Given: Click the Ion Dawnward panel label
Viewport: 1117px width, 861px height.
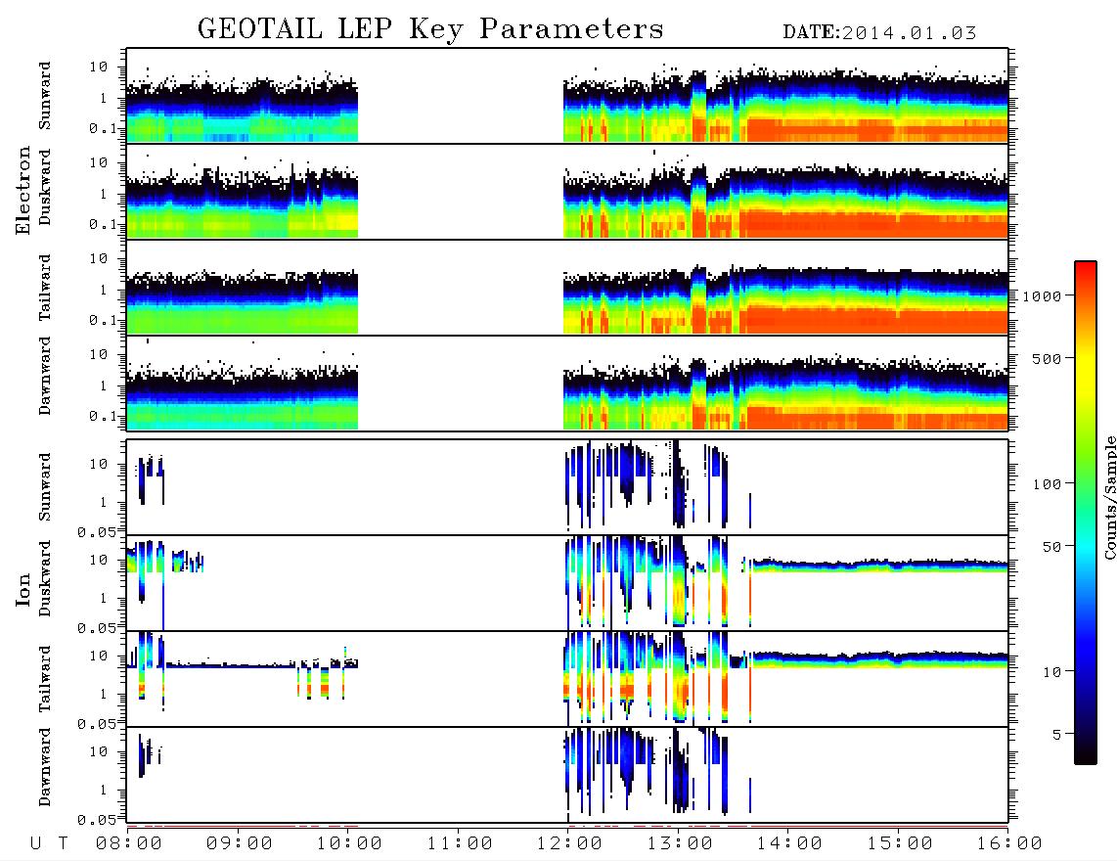Looking at the screenshot, I should click(45, 767).
